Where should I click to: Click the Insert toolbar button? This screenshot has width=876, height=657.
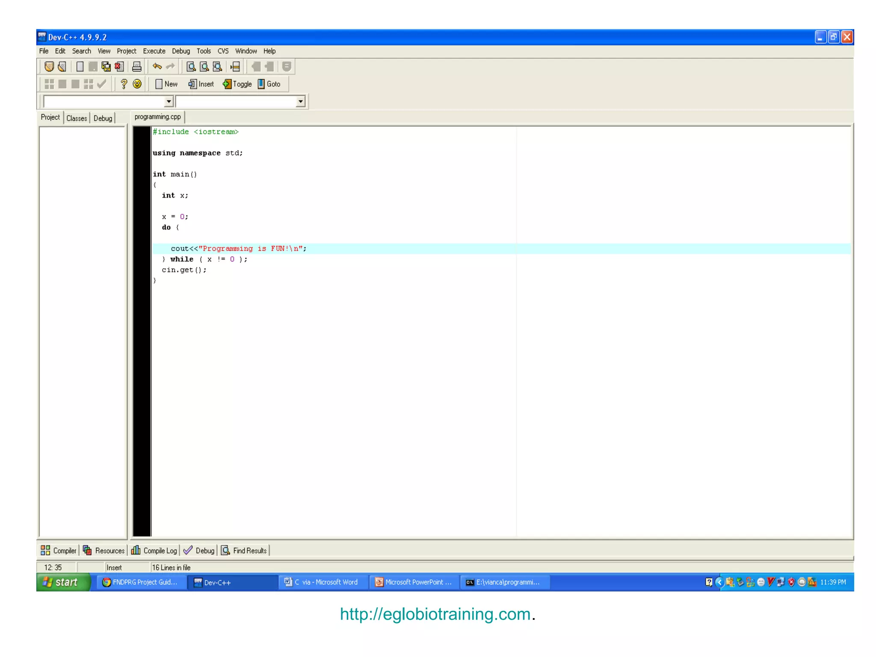point(201,84)
